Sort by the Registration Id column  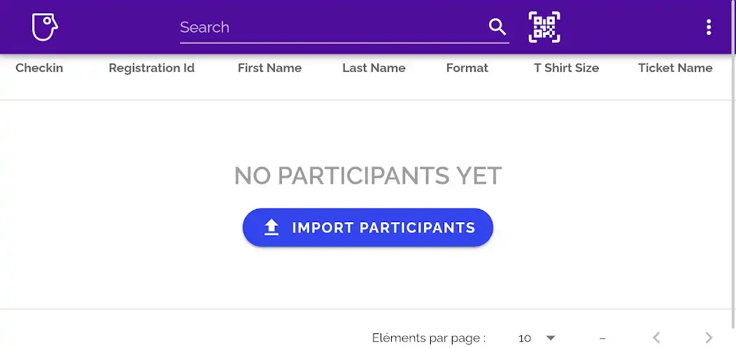(x=152, y=68)
